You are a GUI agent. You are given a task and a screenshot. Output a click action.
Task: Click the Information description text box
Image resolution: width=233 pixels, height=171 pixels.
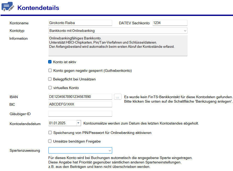(118, 46)
